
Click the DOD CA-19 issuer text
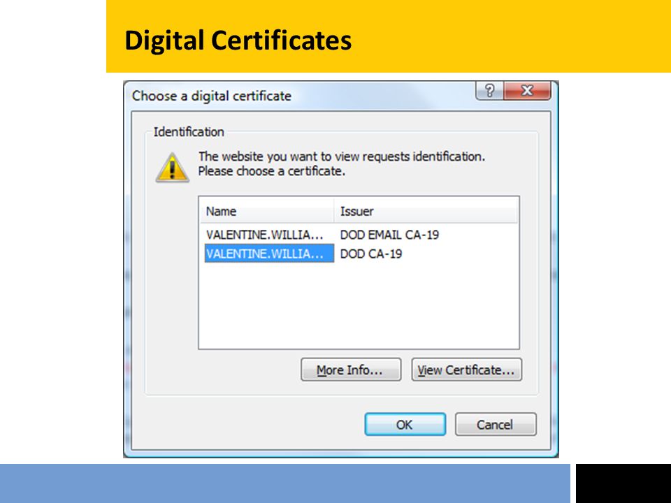(371, 254)
